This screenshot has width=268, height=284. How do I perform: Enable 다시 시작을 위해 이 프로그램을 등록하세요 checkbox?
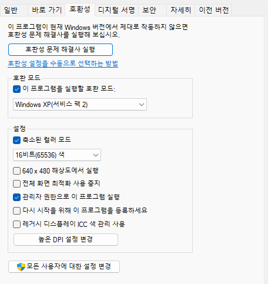pyautogui.click(x=16, y=211)
